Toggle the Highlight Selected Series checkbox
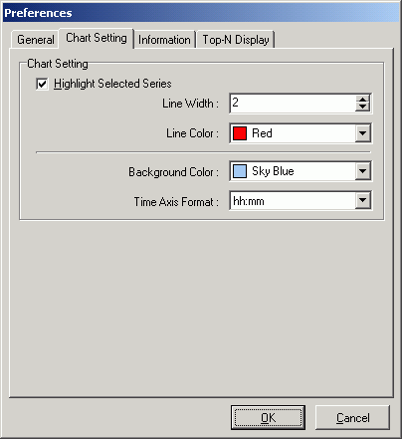402x439 pixels. click(x=42, y=84)
